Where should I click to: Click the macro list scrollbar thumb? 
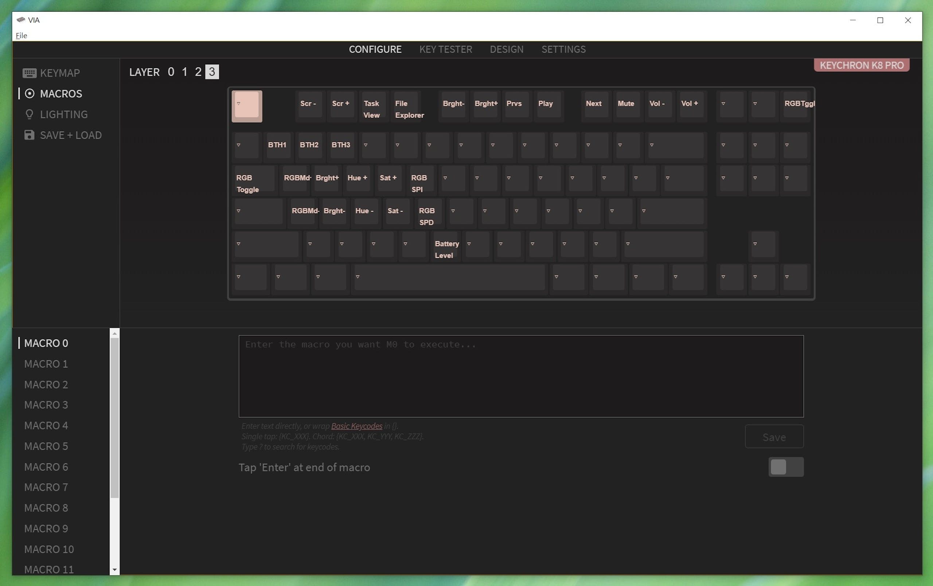(x=115, y=417)
